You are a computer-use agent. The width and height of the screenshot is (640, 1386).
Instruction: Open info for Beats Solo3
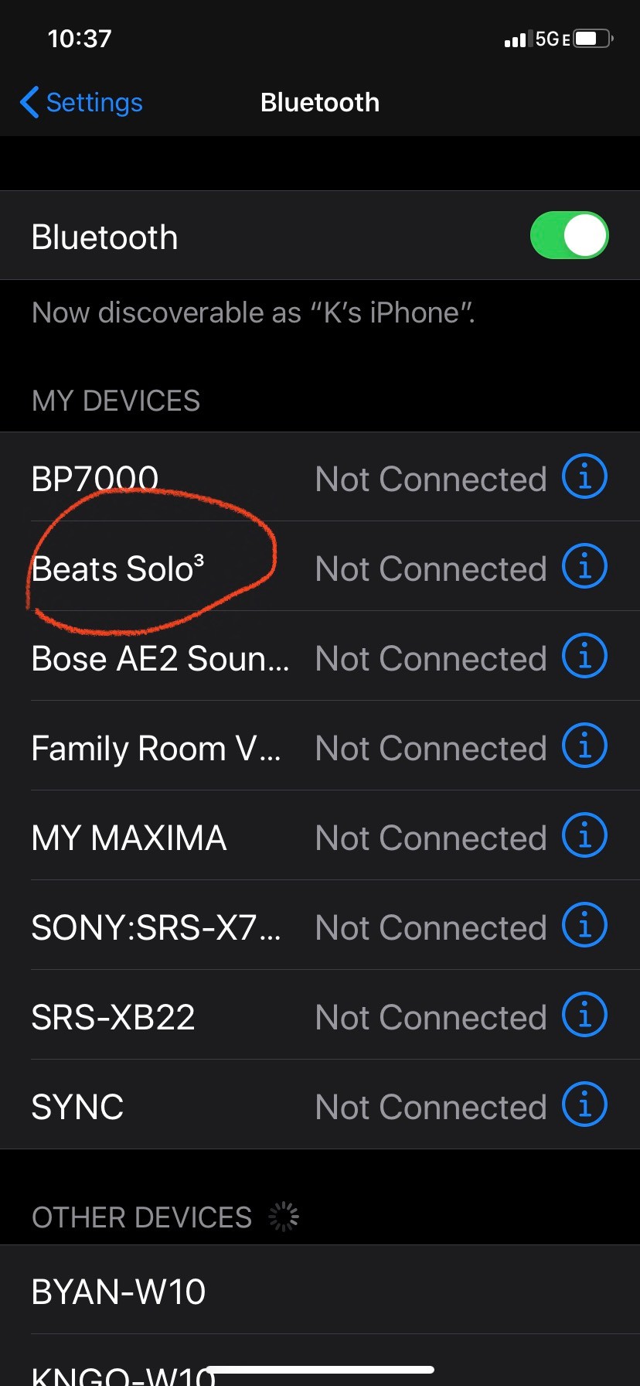tap(584, 566)
